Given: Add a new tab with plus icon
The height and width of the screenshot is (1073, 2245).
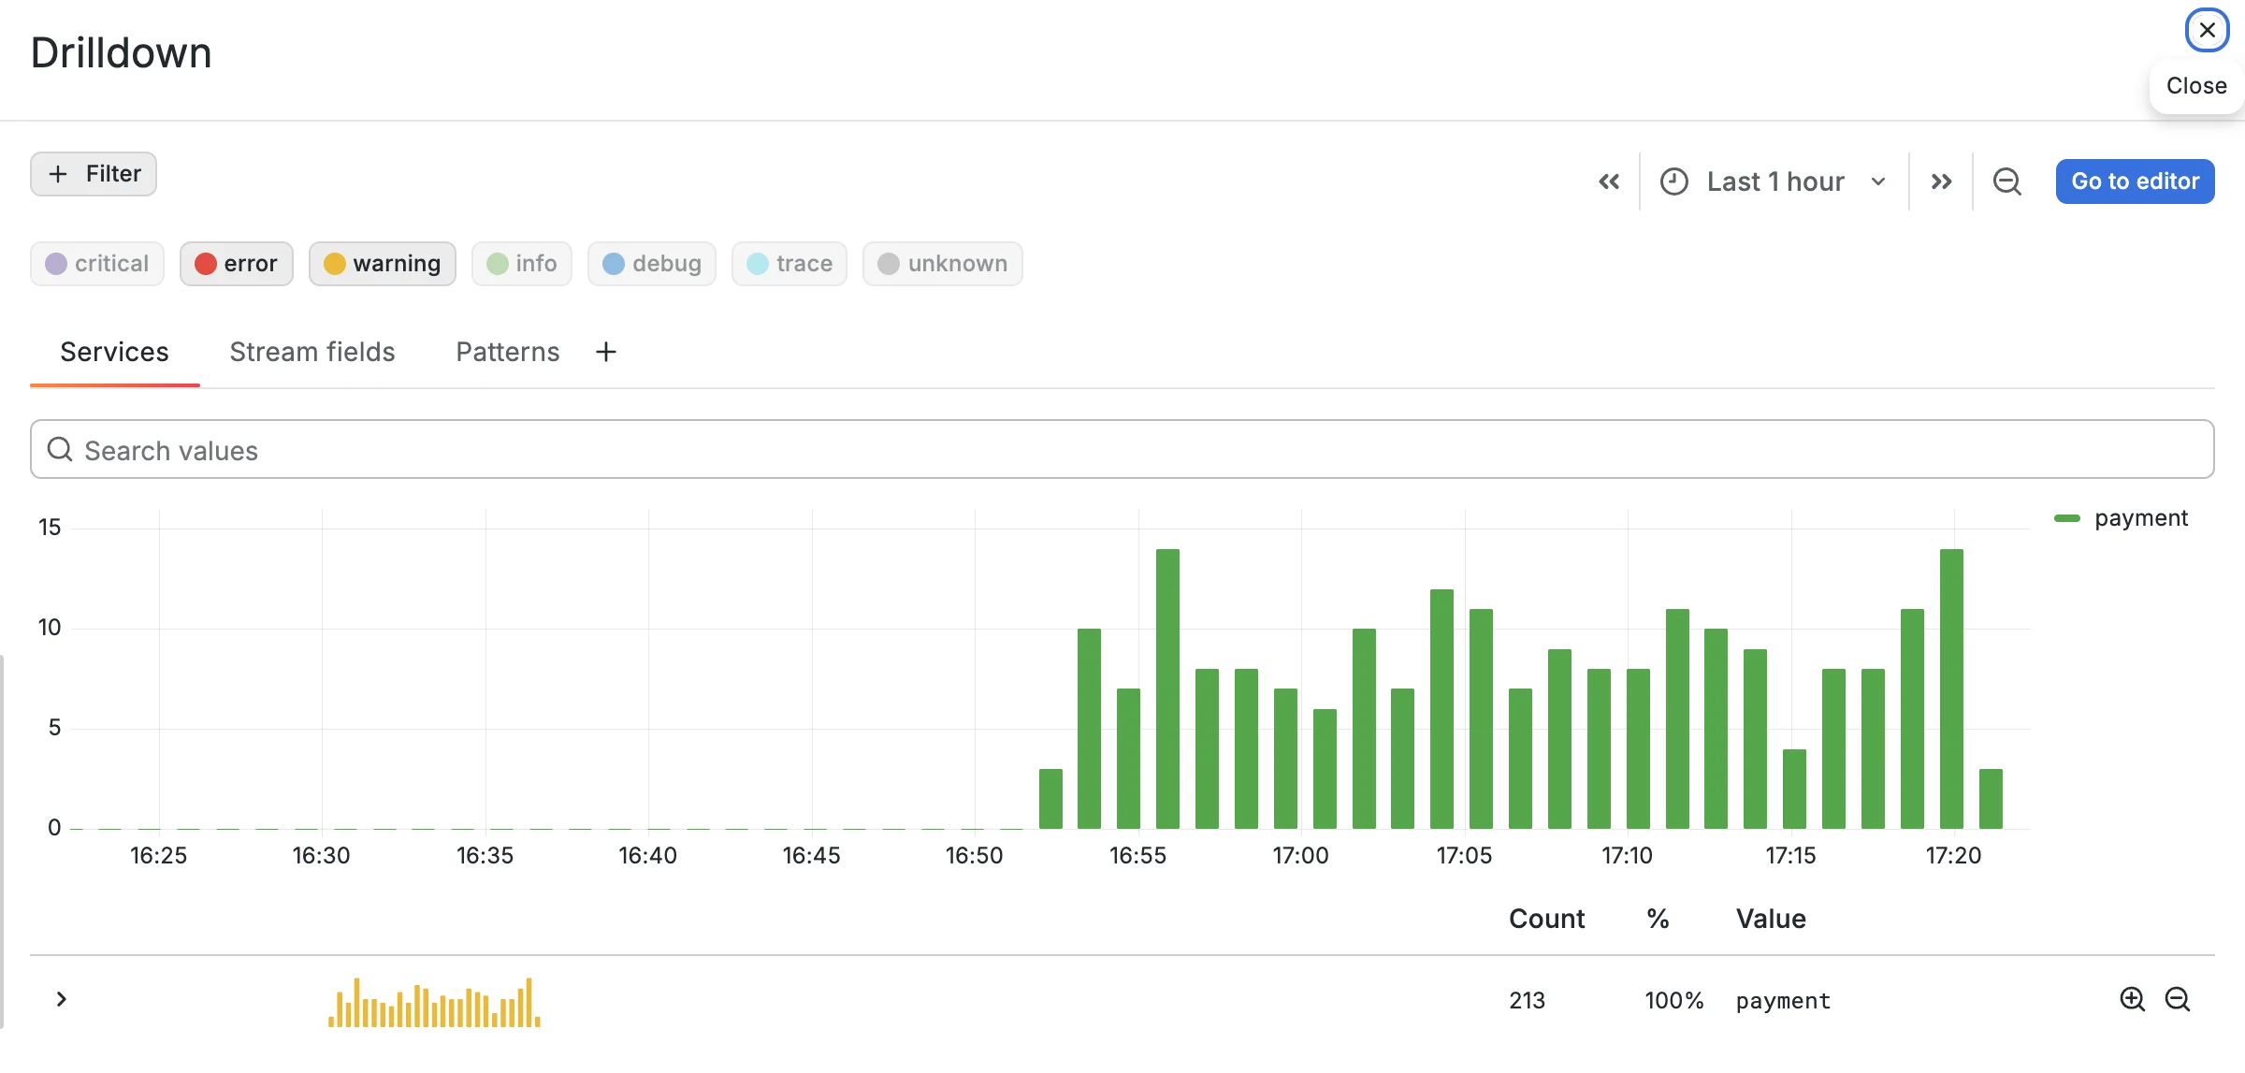Looking at the screenshot, I should [606, 352].
